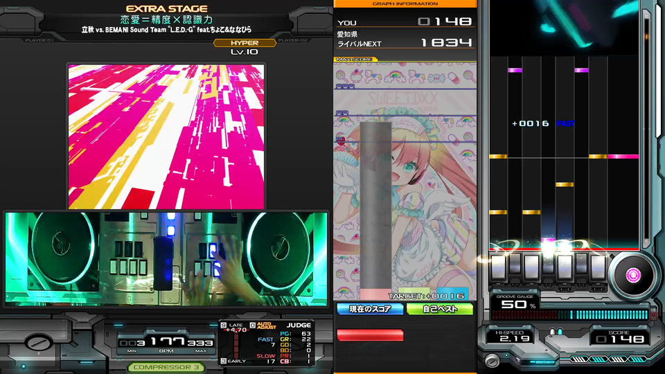This screenshot has height=374, width=665.
Task: Click the Lv.10 level label
Action: click(245, 52)
